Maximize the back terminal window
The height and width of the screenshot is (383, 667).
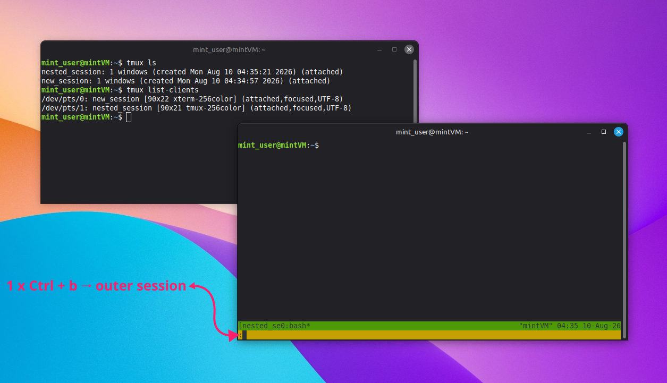(394, 49)
